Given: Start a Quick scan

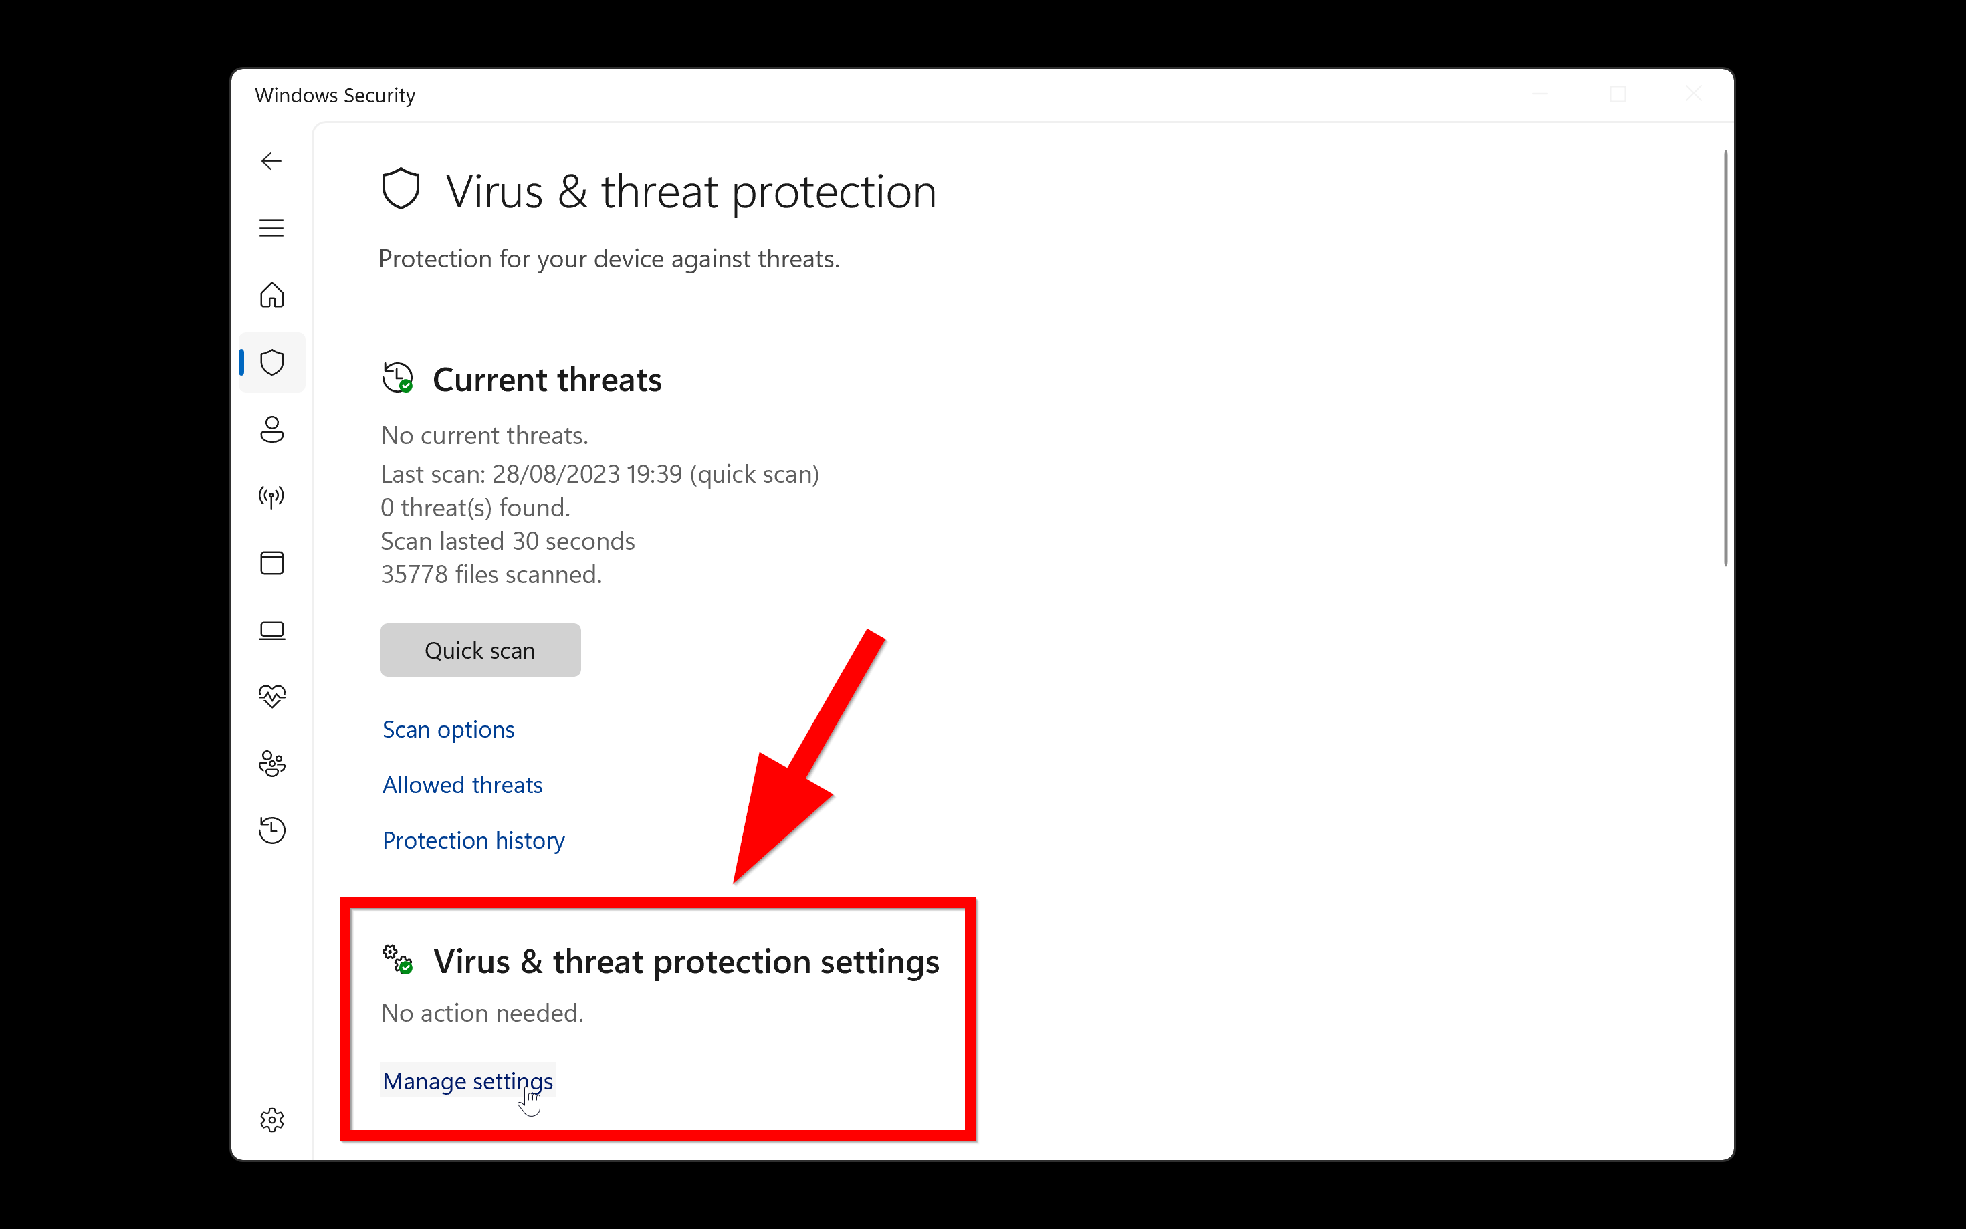Looking at the screenshot, I should tap(479, 649).
